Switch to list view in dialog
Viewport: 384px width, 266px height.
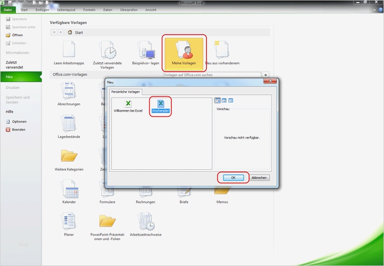coord(224,101)
